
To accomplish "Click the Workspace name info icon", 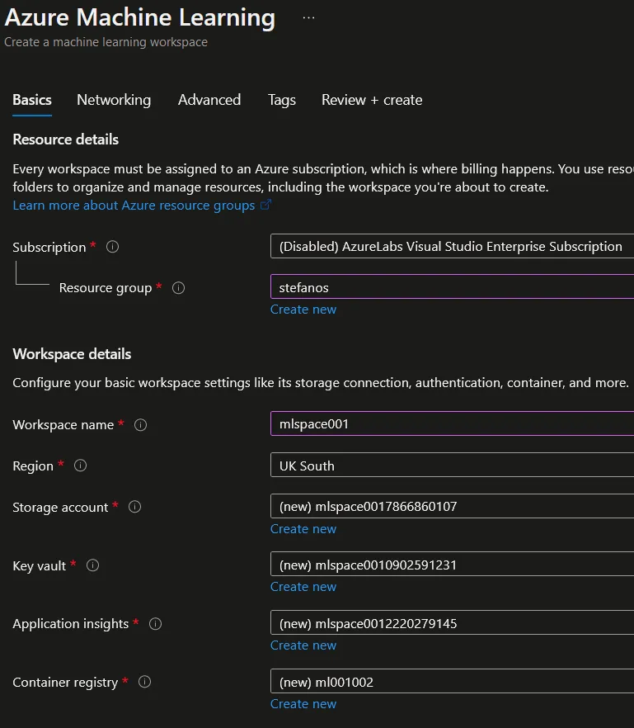I will pos(140,425).
